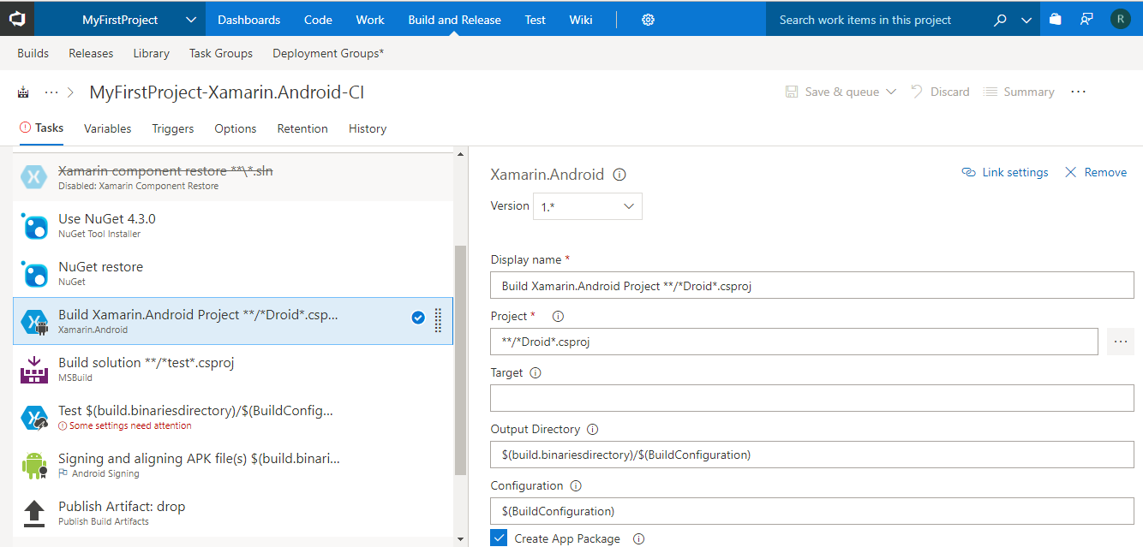This screenshot has height=547, width=1143.
Task: Open the Wiki hub
Action: (581, 20)
